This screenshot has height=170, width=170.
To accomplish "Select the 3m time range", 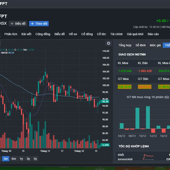I will click(x=6, y=159).
